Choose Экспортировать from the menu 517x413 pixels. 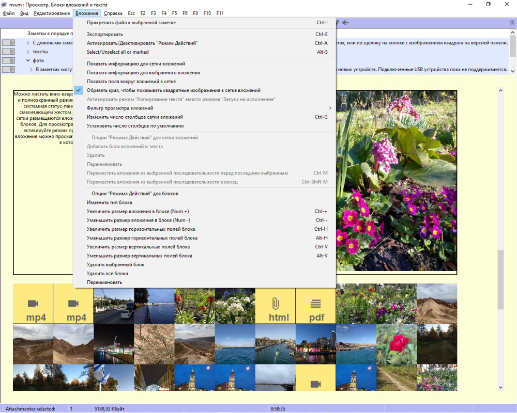coord(105,34)
